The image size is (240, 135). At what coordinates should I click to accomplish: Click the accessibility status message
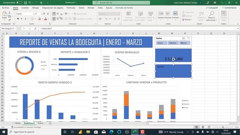tap(26, 127)
